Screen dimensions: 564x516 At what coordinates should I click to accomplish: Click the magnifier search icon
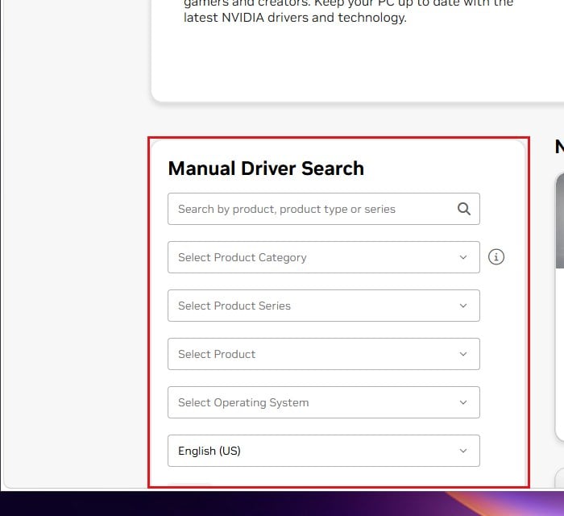tap(463, 209)
